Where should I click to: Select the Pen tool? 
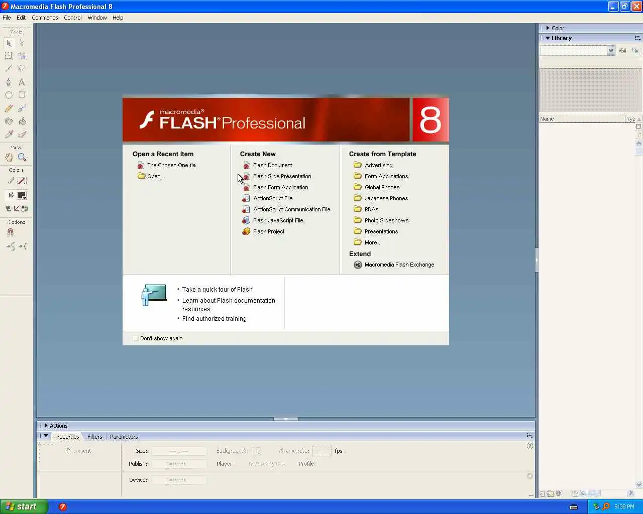coord(9,82)
